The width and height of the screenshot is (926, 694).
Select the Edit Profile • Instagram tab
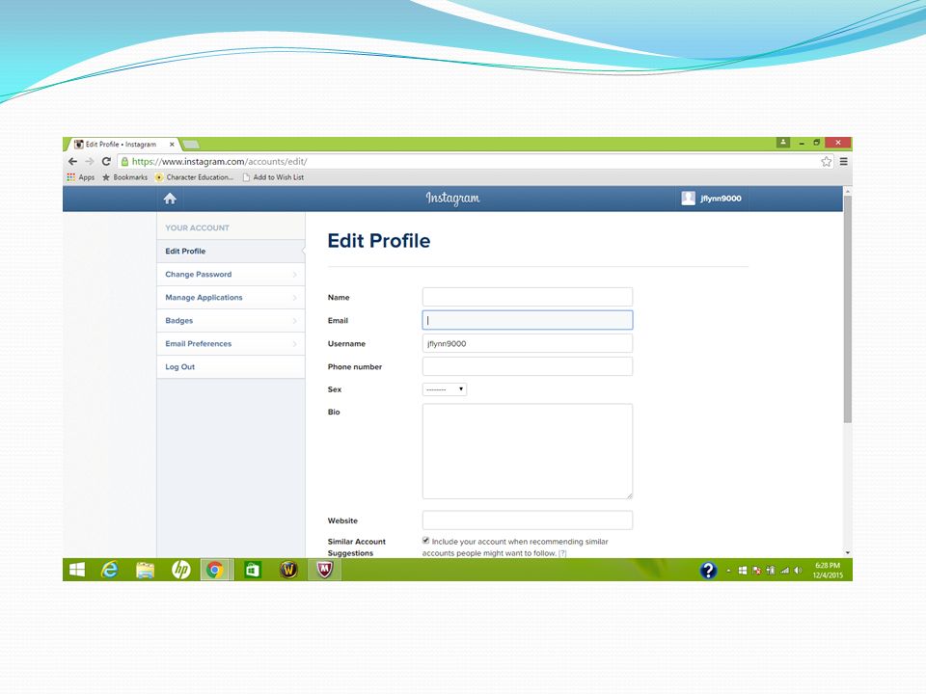[x=121, y=144]
